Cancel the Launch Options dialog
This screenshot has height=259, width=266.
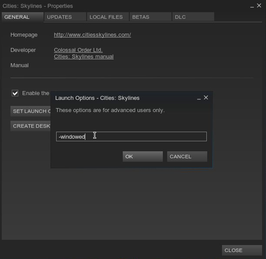[187, 157]
